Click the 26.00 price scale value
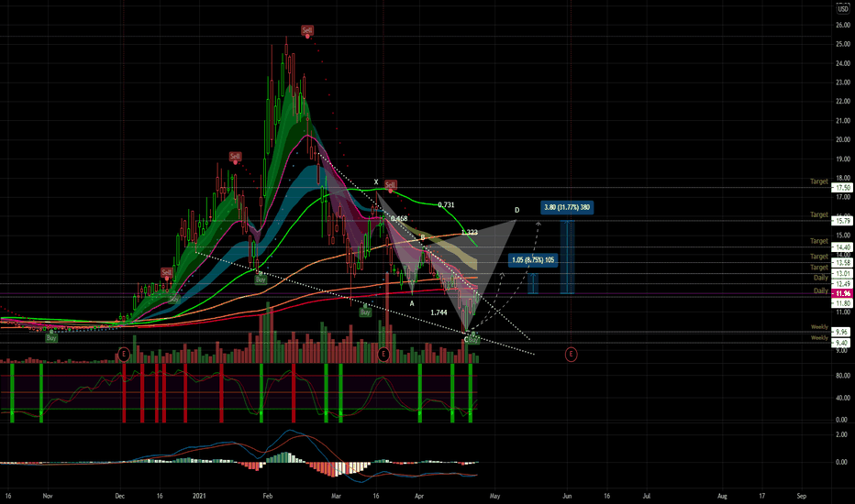The height and width of the screenshot is (504, 855). 843,25
